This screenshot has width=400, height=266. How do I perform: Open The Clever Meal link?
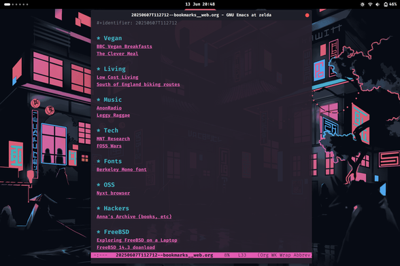click(117, 54)
